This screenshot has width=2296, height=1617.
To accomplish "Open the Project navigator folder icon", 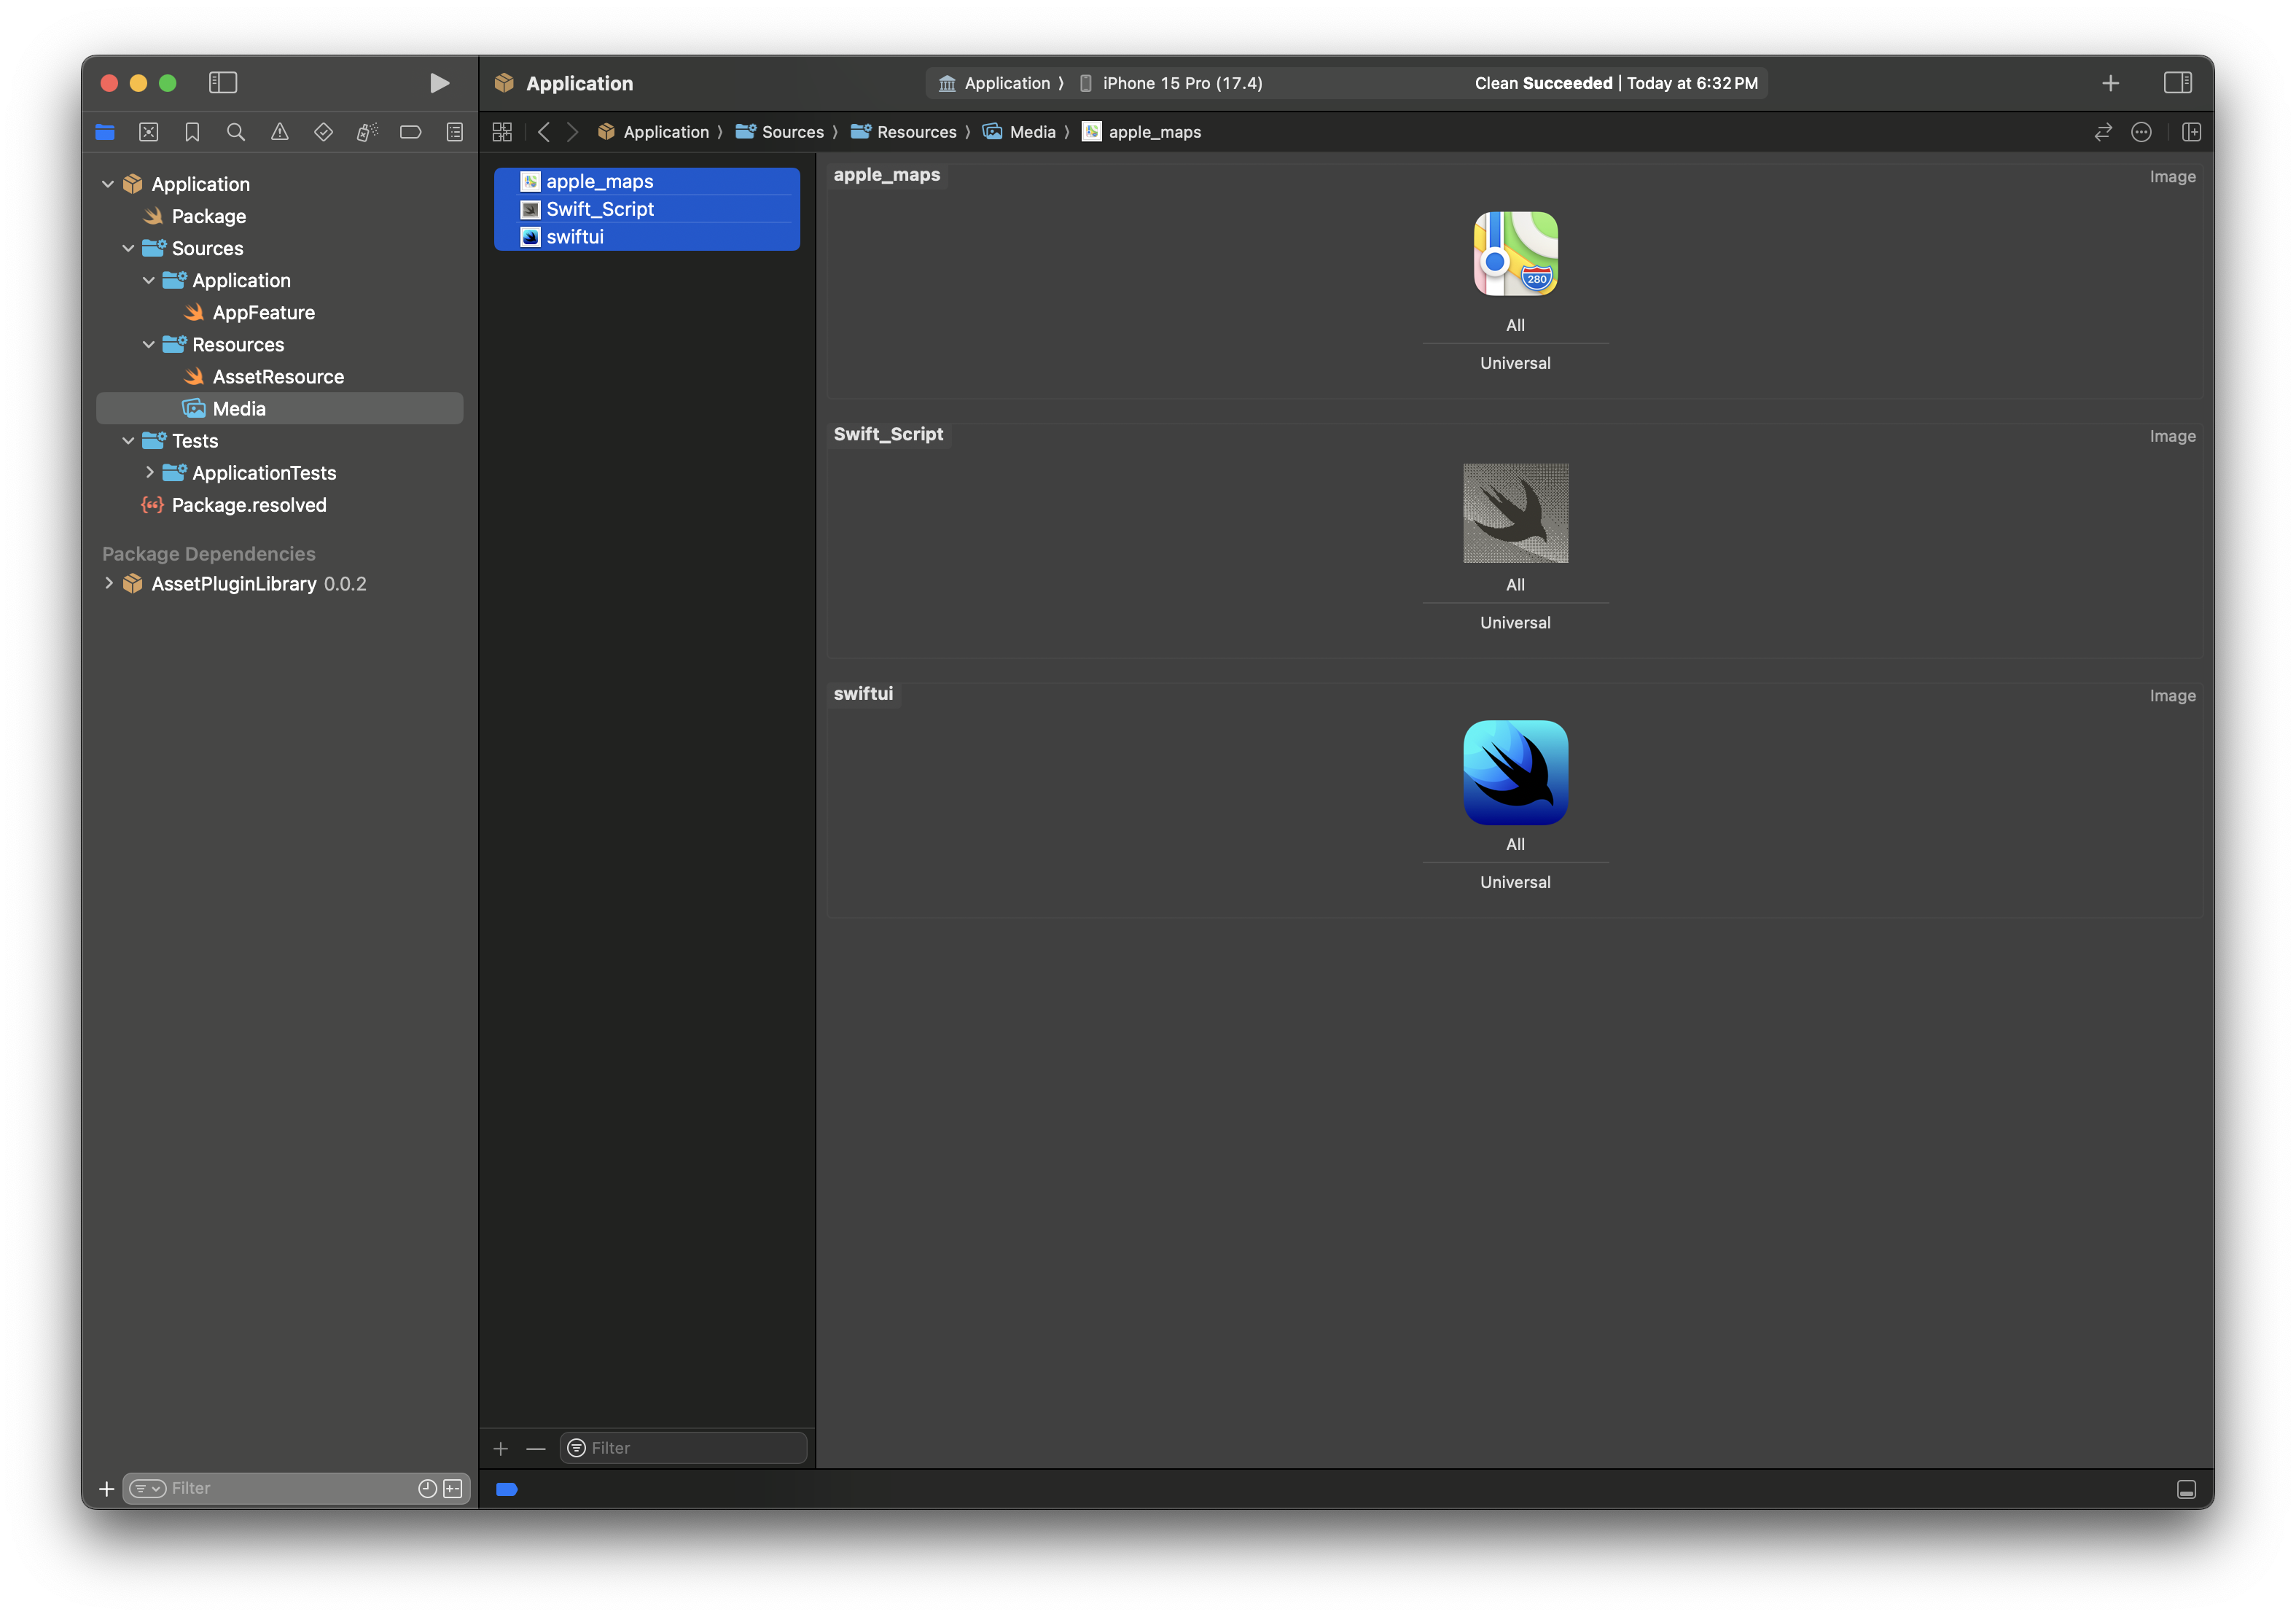I will [x=105, y=132].
